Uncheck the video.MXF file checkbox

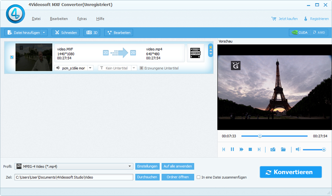pos(12,57)
